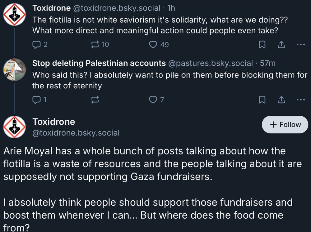The width and height of the screenshot is (311, 232).
Task: Open Toxidrone's avatar image
Action: point(14,14)
